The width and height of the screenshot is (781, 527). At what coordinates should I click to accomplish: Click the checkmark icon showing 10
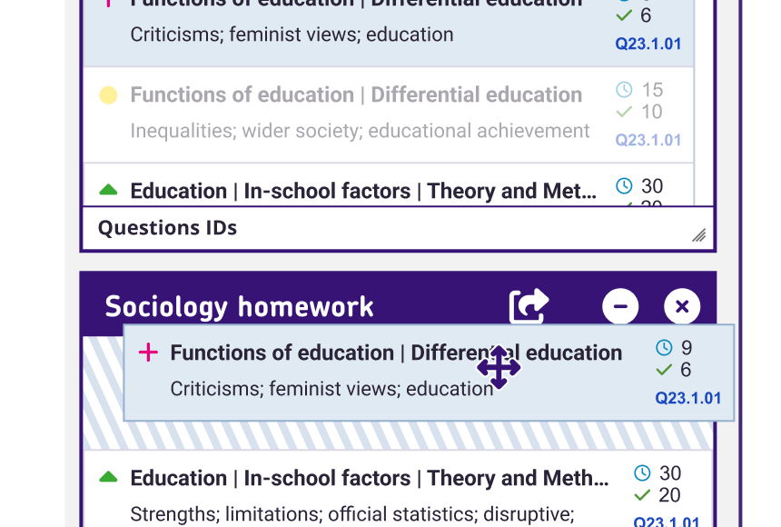[624, 112]
